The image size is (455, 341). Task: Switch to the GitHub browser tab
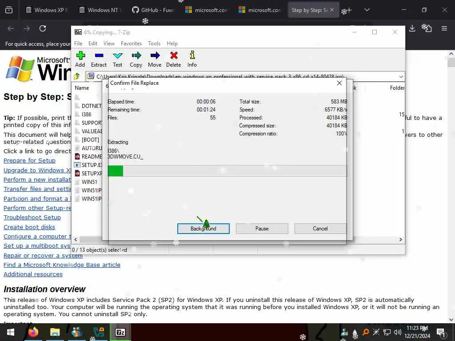coord(153,10)
